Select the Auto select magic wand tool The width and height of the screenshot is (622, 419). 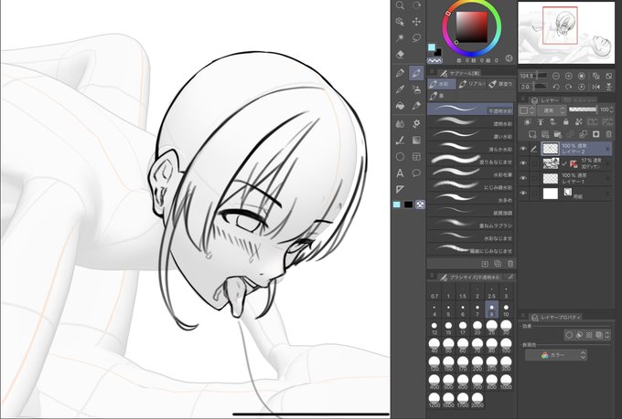[x=400, y=37]
